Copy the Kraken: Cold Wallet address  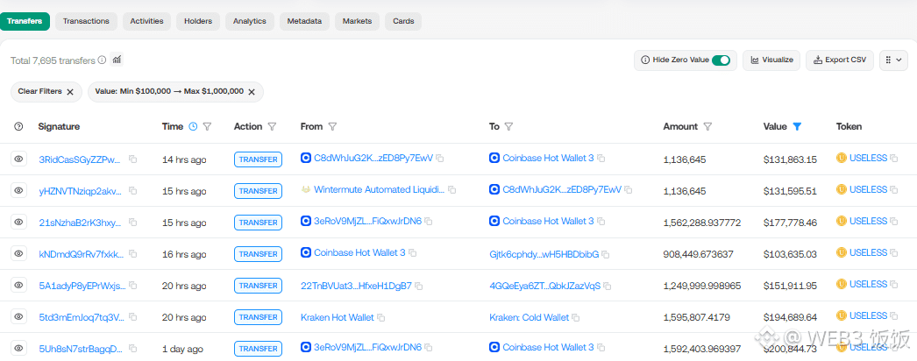click(578, 317)
